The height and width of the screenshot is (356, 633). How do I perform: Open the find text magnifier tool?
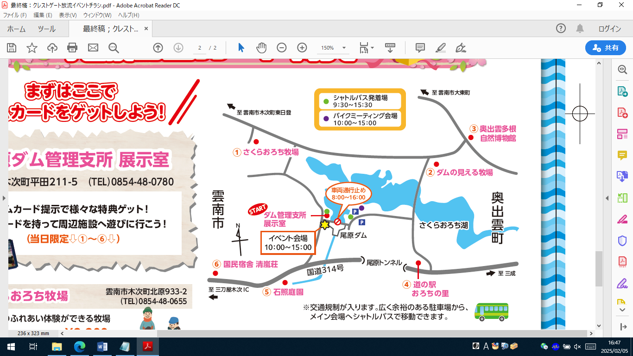pos(114,48)
